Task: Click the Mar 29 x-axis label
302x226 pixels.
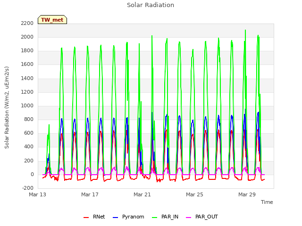Action: [247, 194]
